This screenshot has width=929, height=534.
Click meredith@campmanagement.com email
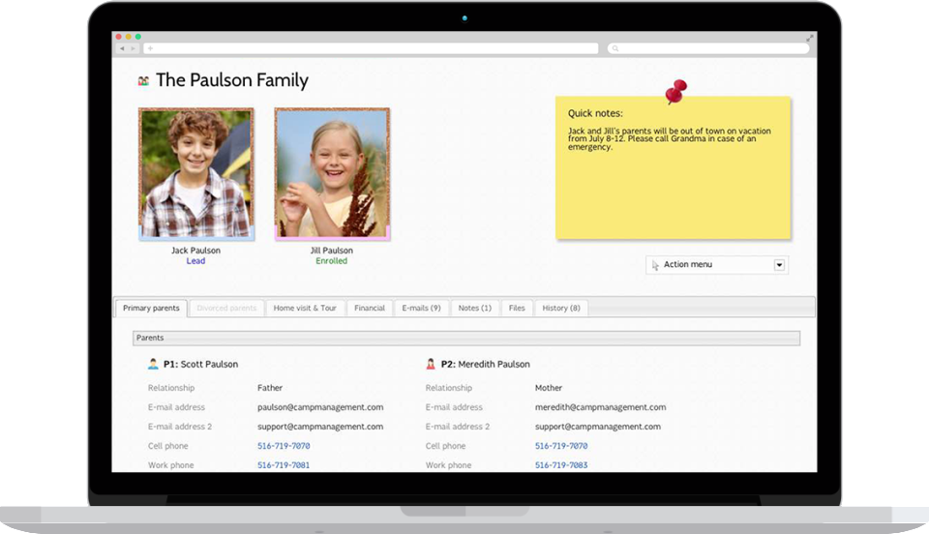click(600, 407)
